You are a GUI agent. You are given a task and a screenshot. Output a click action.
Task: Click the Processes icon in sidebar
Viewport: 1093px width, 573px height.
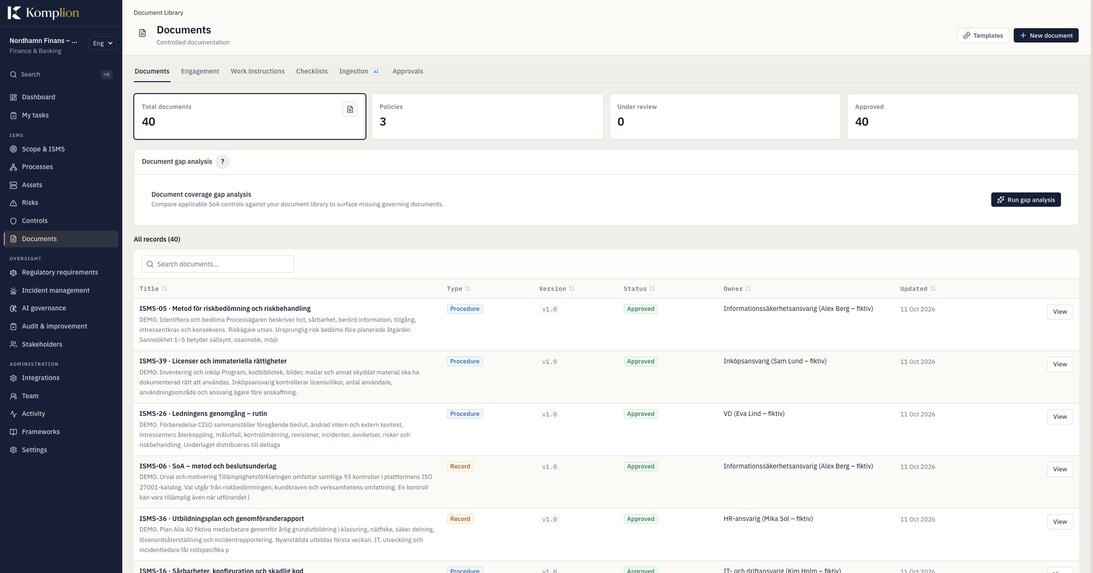13,167
